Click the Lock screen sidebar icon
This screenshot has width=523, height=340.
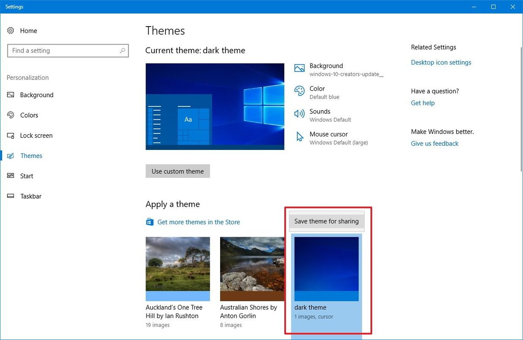[10, 135]
